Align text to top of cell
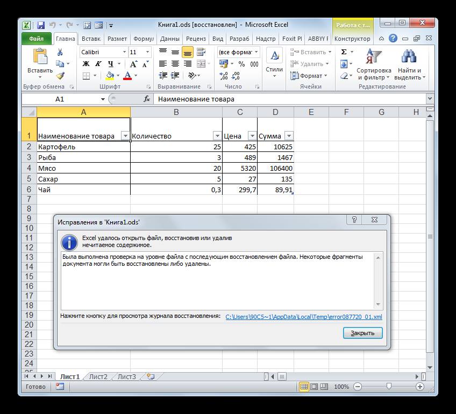The height and width of the screenshot is (414, 456). tap(163, 52)
